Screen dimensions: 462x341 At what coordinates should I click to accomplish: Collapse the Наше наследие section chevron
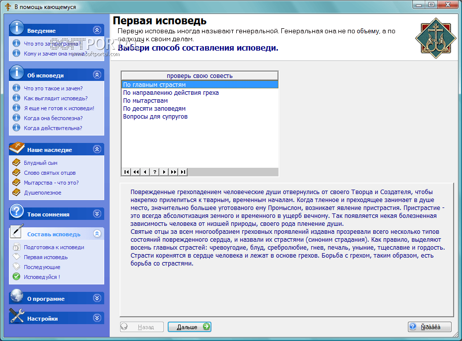97,149
